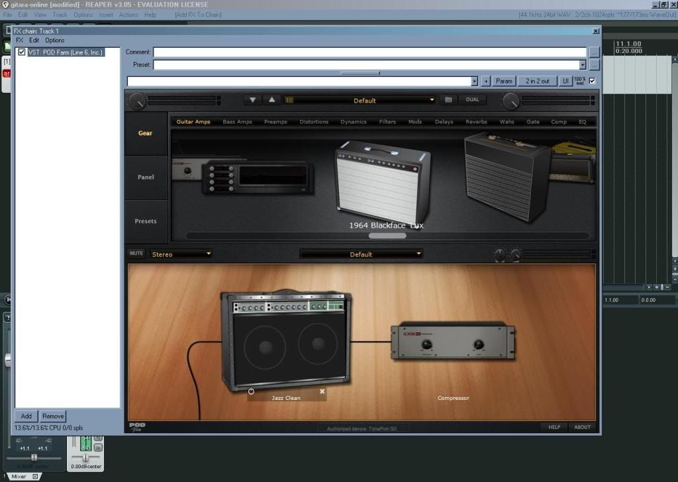
Task: Select the Preamps category tab
Action: coord(276,122)
